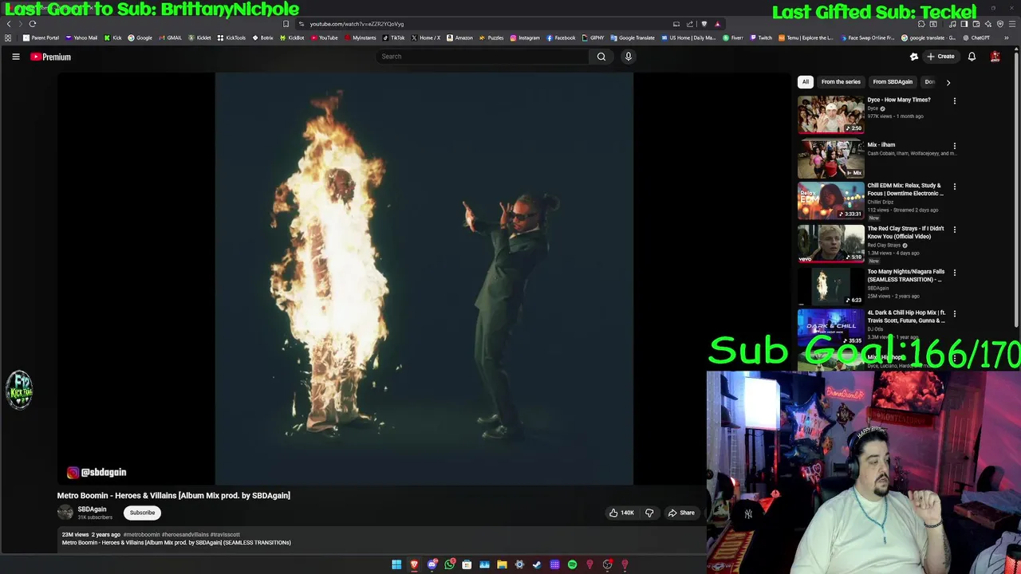The image size is (1021, 574).
Task: Start voice search with microphone icon
Action: click(629, 57)
